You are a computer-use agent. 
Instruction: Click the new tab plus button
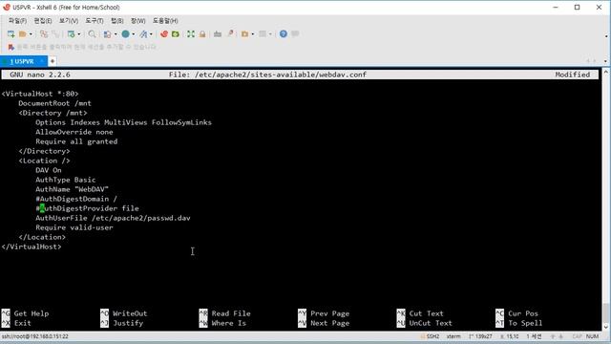click(53, 61)
